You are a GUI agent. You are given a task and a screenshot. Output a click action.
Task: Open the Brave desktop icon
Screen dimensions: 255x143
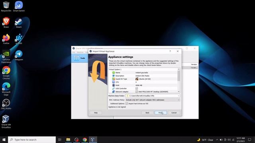pos(6,23)
